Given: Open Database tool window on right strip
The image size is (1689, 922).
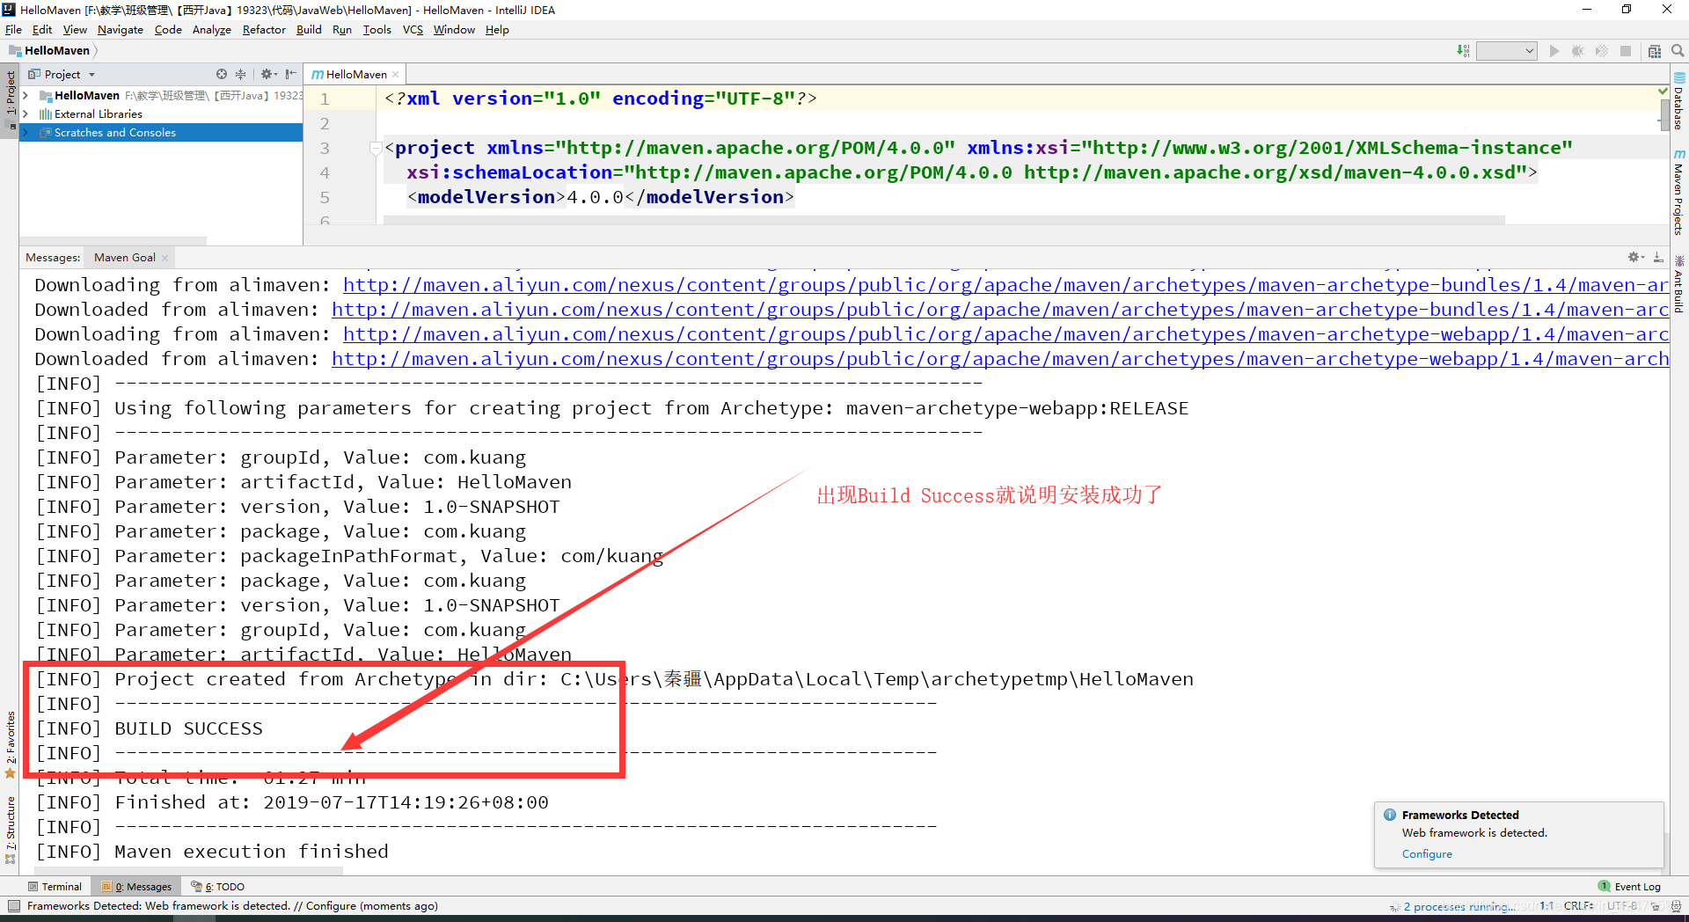Looking at the screenshot, I should 1679,103.
